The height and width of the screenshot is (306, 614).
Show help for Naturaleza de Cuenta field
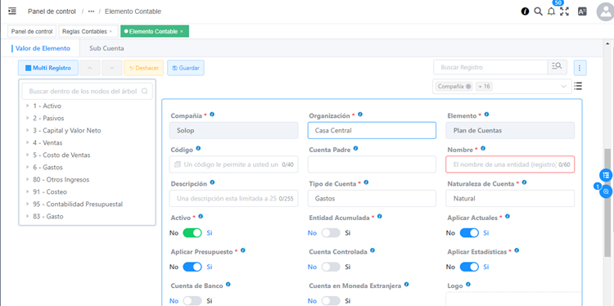coord(524,182)
